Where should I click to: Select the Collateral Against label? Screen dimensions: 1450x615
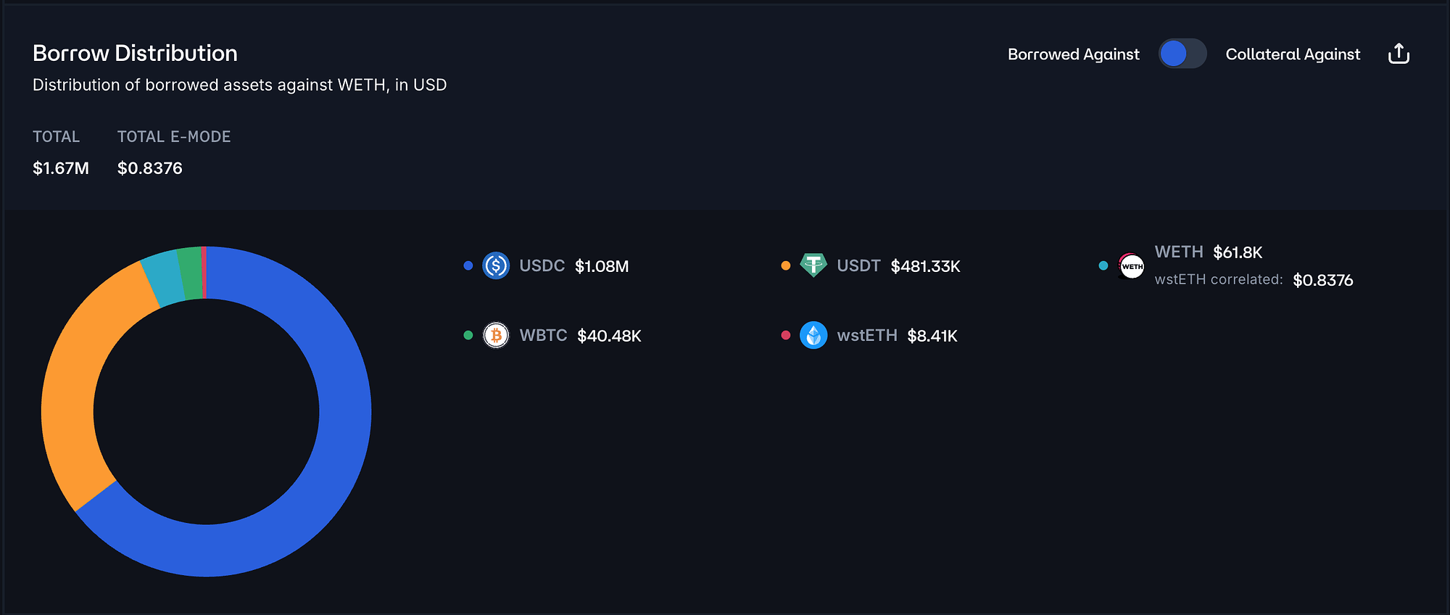[x=1293, y=54]
